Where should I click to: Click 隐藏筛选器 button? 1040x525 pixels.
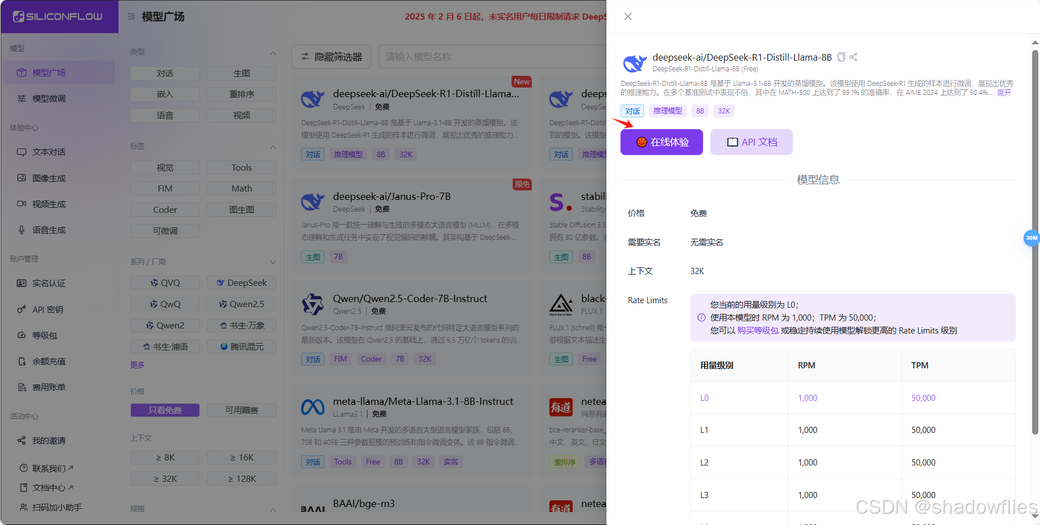pyautogui.click(x=331, y=57)
